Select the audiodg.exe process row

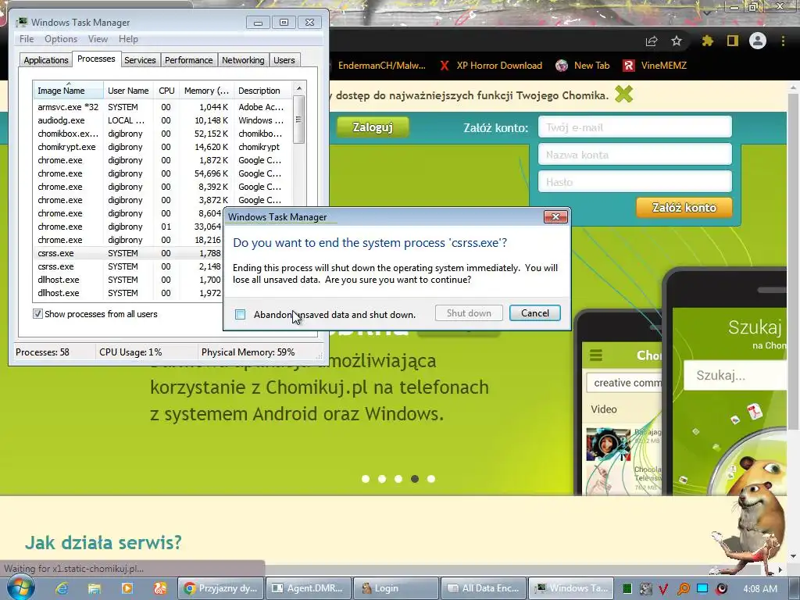point(162,120)
